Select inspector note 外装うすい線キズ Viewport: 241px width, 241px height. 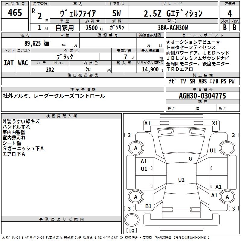coord(21,121)
